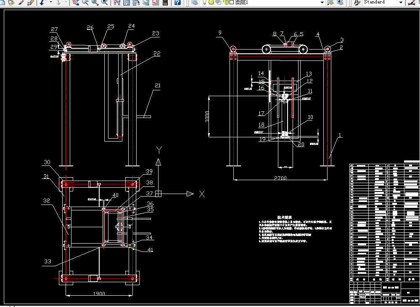This screenshot has width=420, height=307.
Task: Toggle the lock icon for 图层1
Action: (226, 2)
